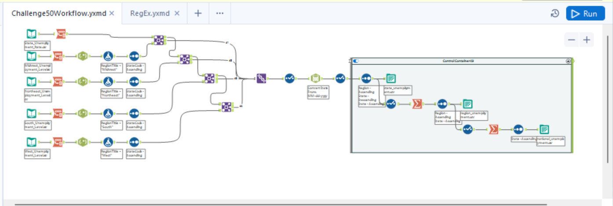The height and width of the screenshot is (206, 613).
Task: Click the horizontal canvas scrollbar
Action: [281, 204]
